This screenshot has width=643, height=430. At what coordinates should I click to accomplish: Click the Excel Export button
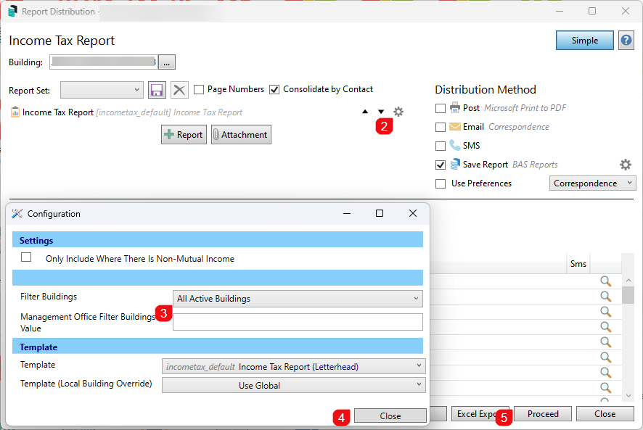coord(480,414)
